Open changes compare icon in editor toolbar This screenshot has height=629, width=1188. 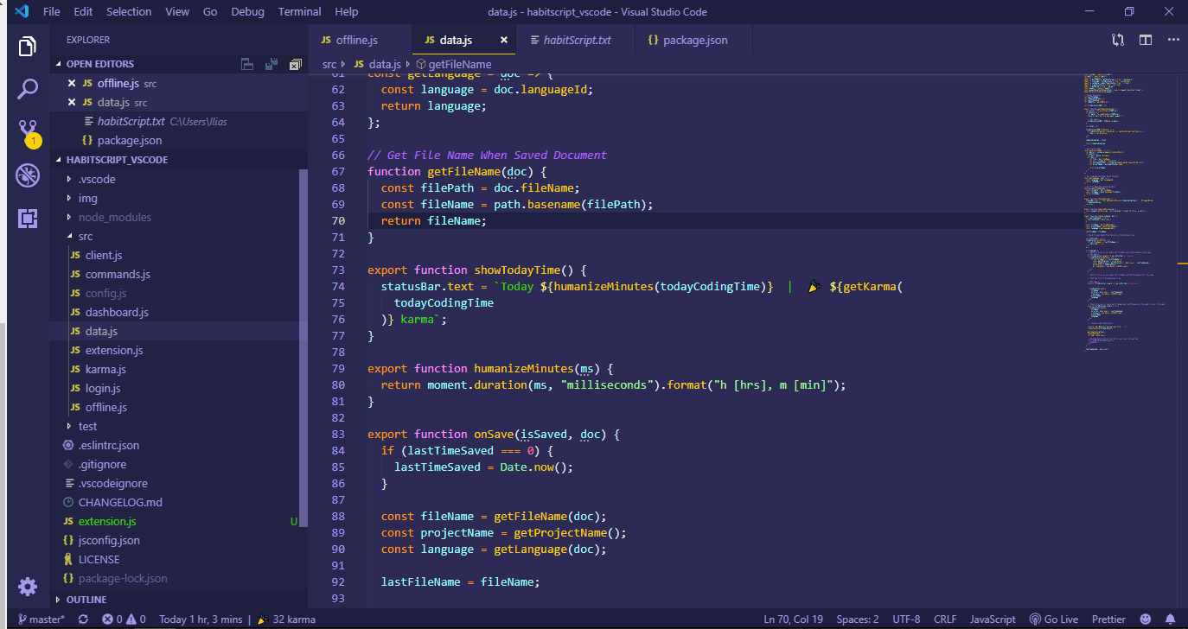point(1118,40)
